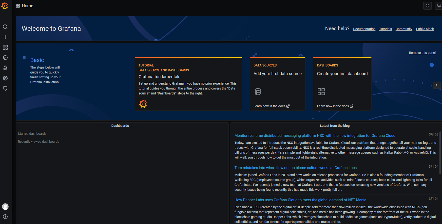Click the Starred dashboards heading
The width and height of the screenshot is (442, 224).
click(x=32, y=134)
